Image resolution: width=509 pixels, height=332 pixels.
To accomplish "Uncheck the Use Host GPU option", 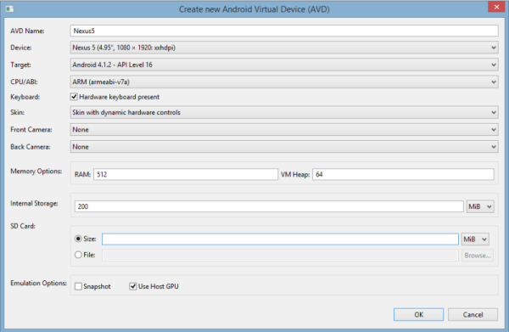I will (133, 286).
